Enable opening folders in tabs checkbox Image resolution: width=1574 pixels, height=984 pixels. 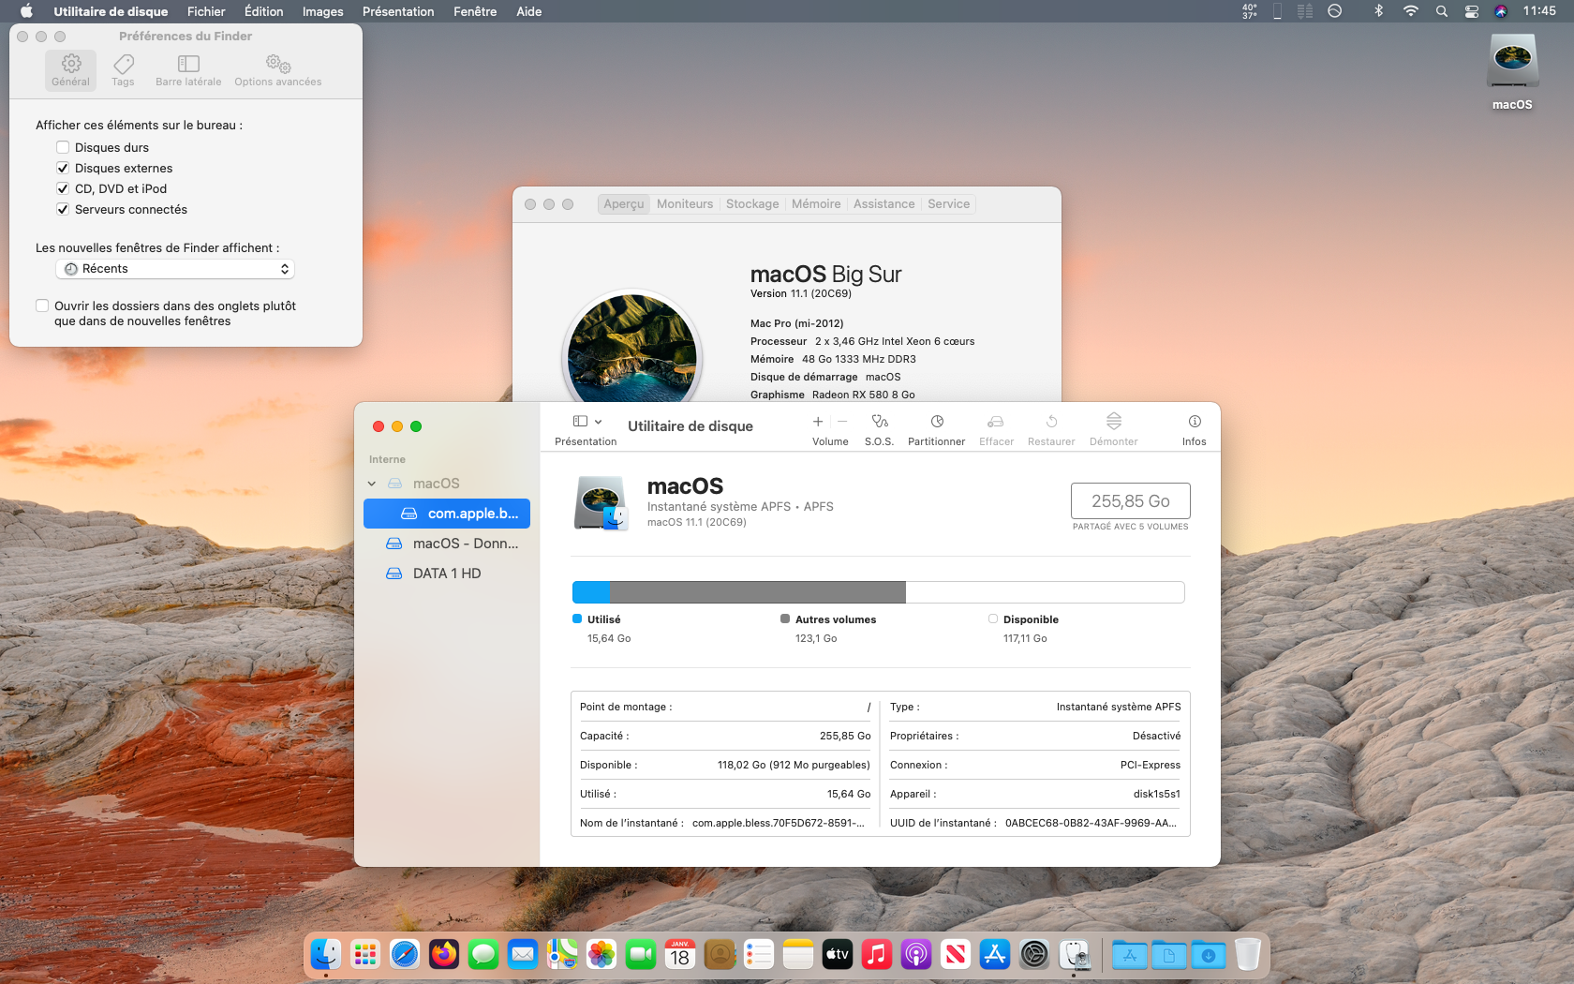(42, 306)
